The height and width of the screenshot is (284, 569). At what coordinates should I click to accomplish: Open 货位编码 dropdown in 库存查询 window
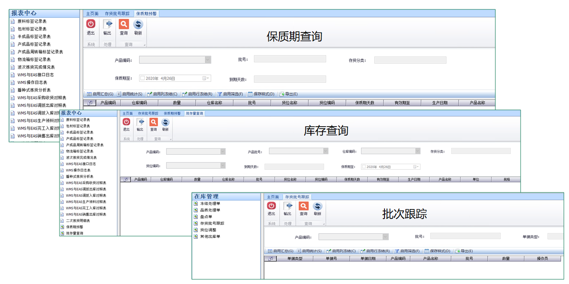coord(223,166)
